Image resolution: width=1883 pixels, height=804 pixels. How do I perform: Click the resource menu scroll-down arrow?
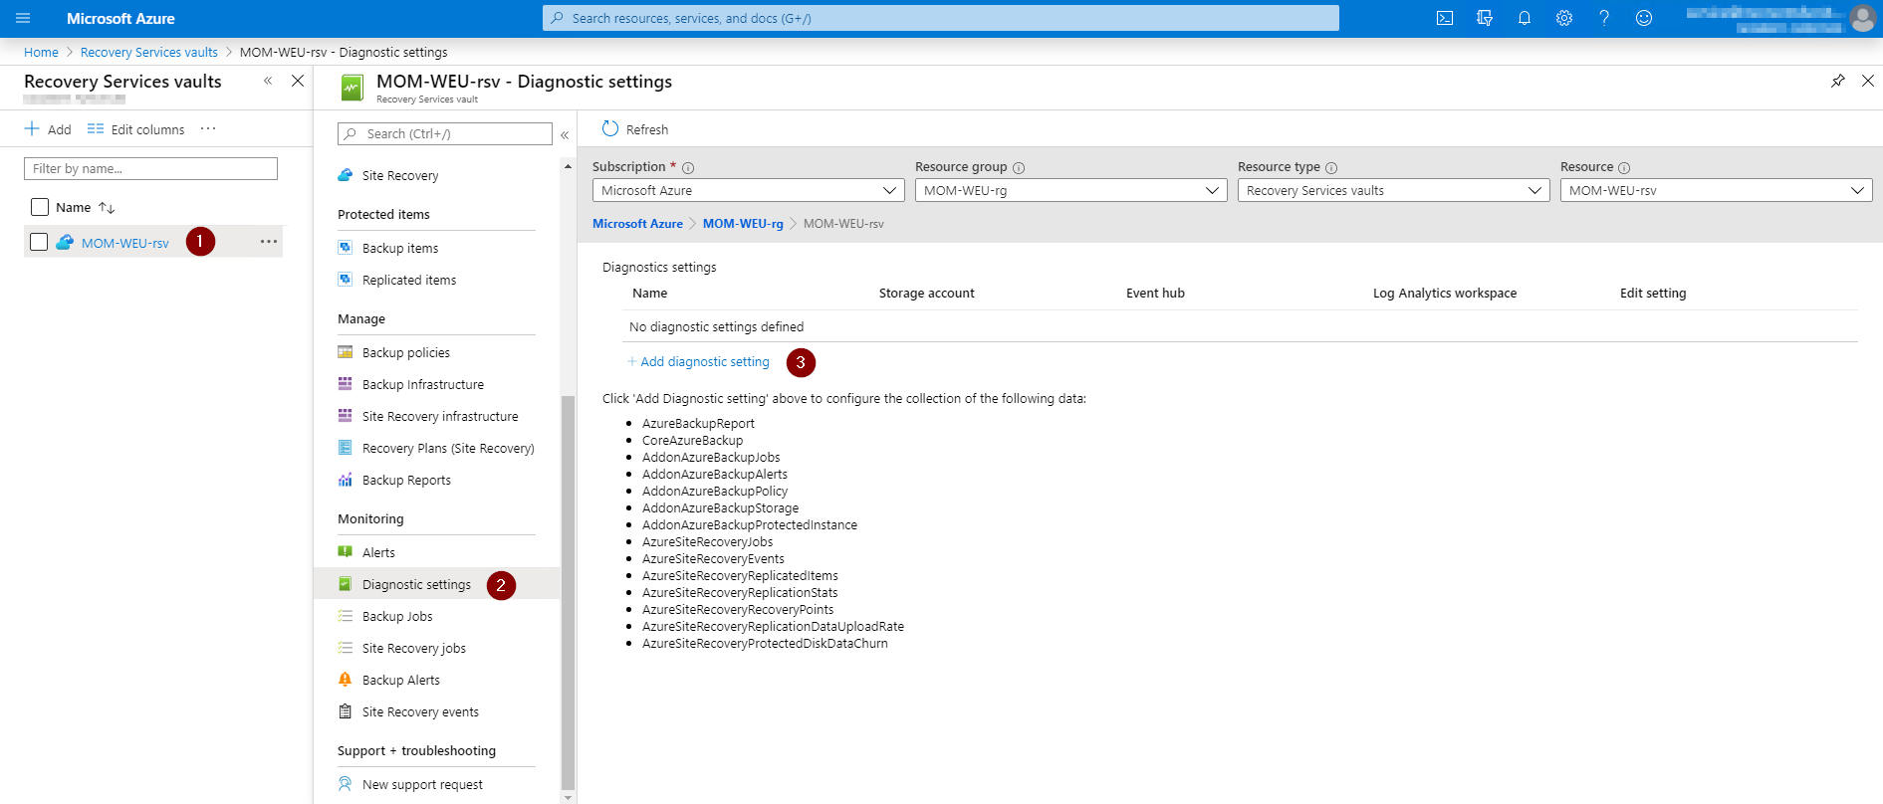point(569,797)
